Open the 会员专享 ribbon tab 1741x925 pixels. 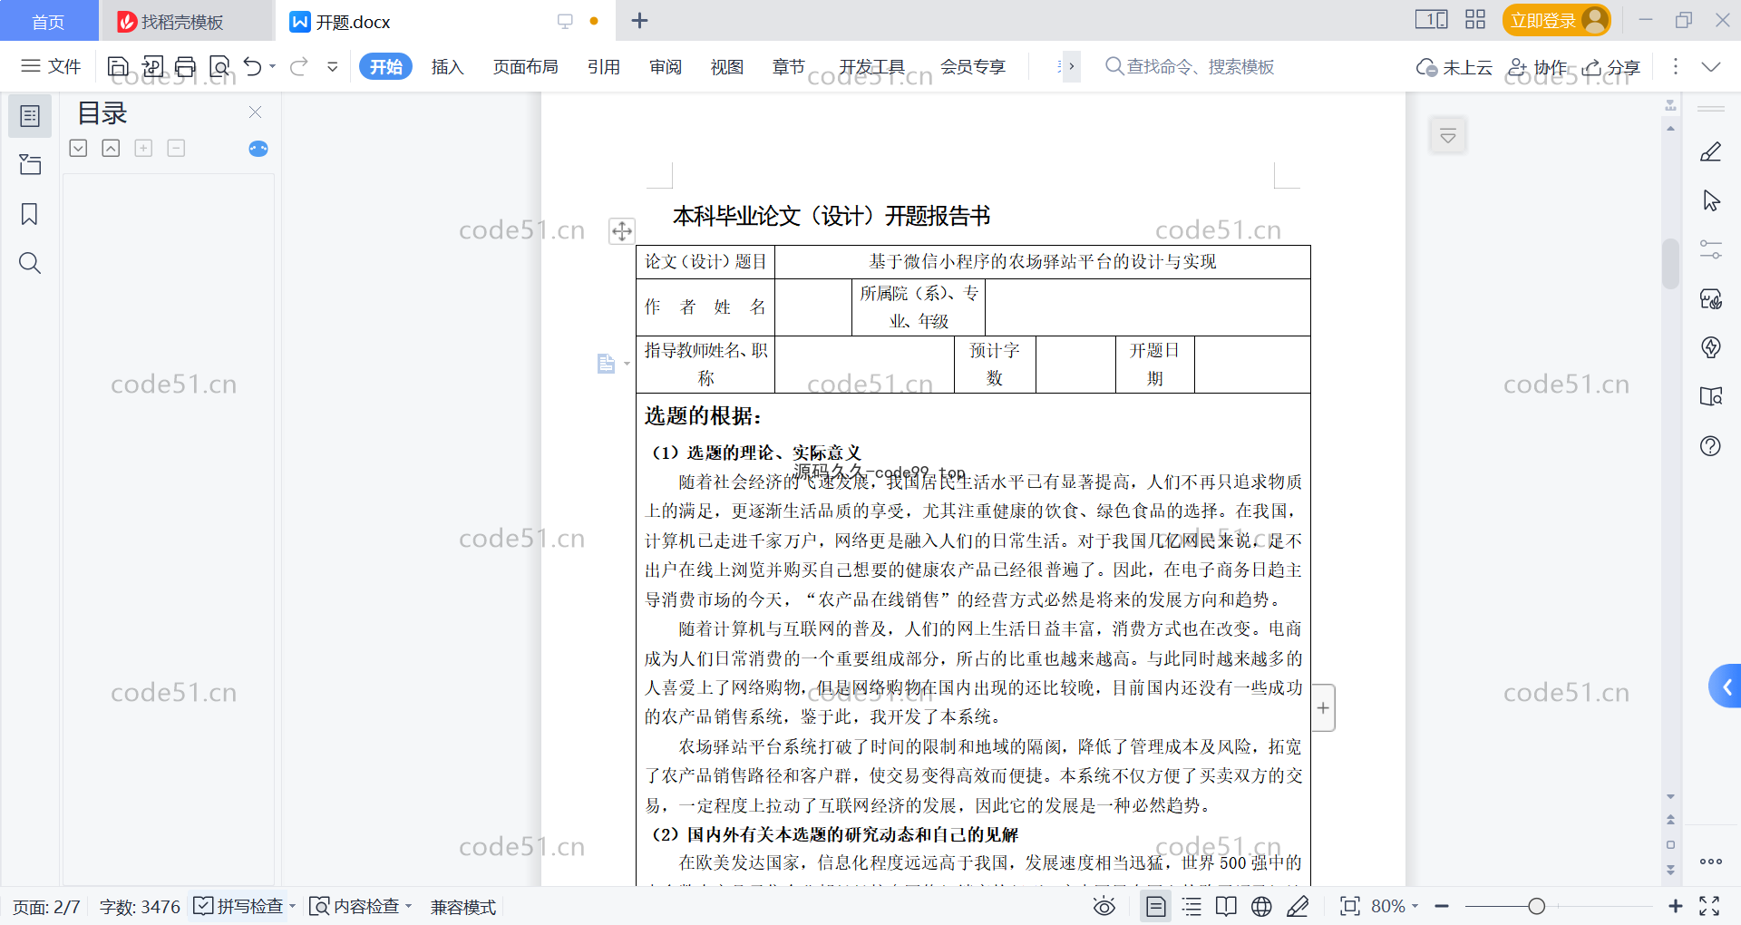coord(973,66)
